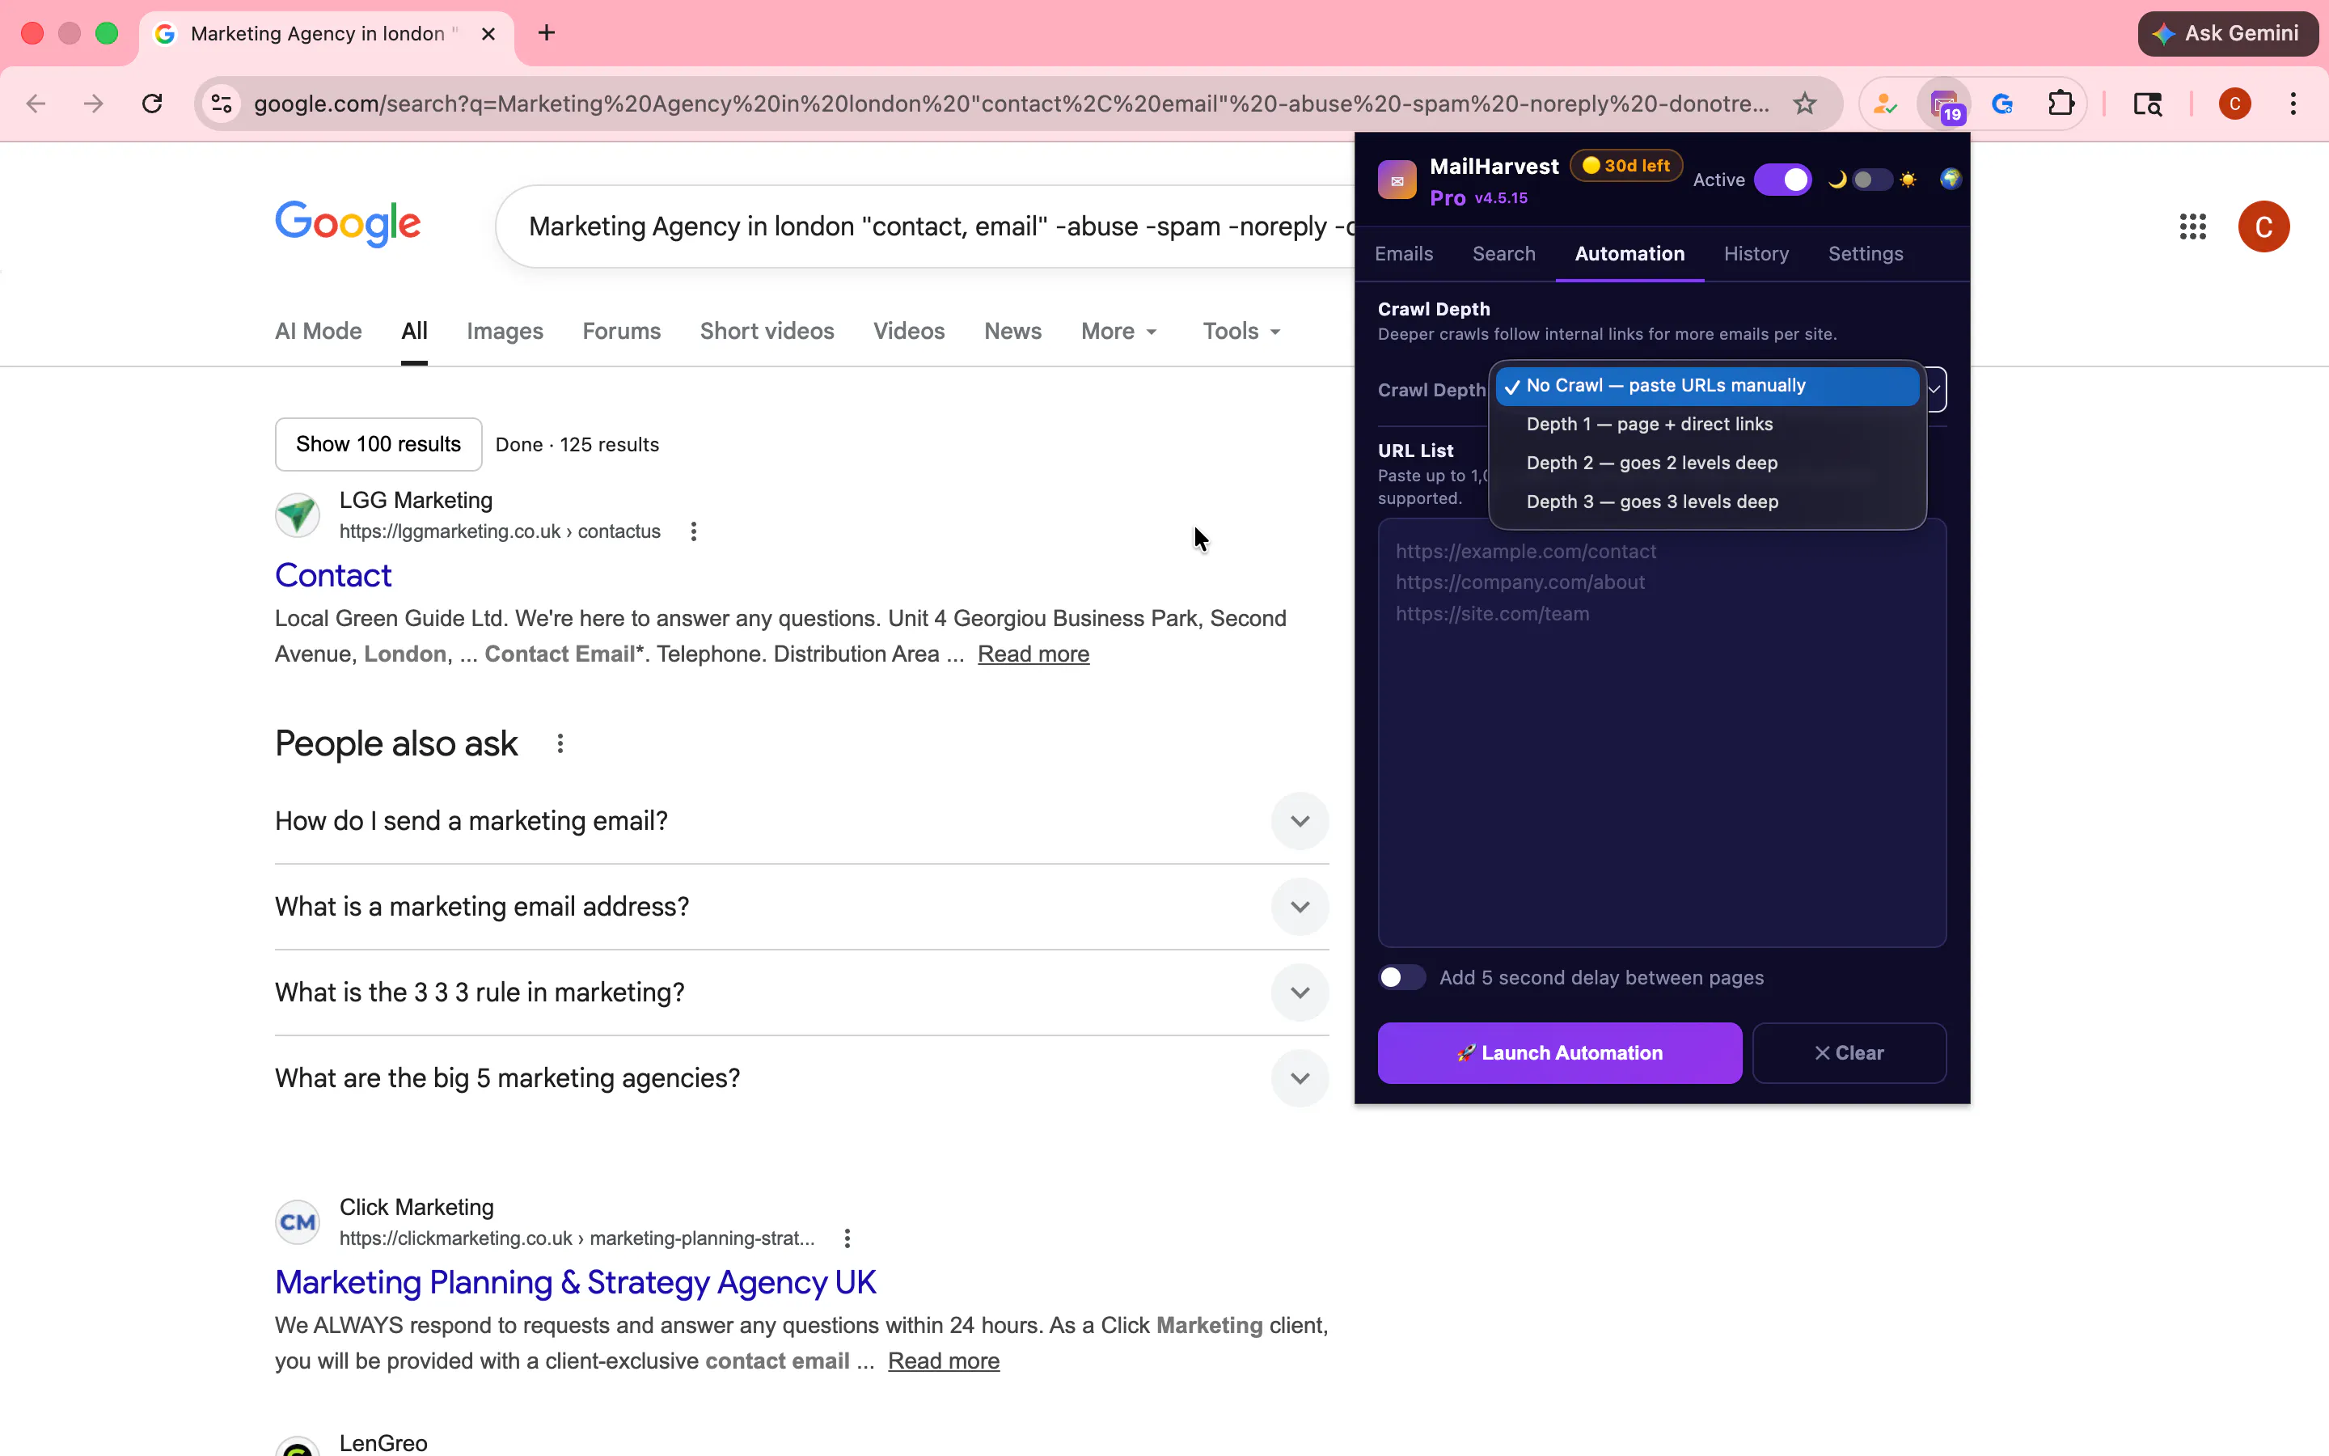The width and height of the screenshot is (2329, 1456).
Task: Go back to the previous page
Action: [36, 104]
